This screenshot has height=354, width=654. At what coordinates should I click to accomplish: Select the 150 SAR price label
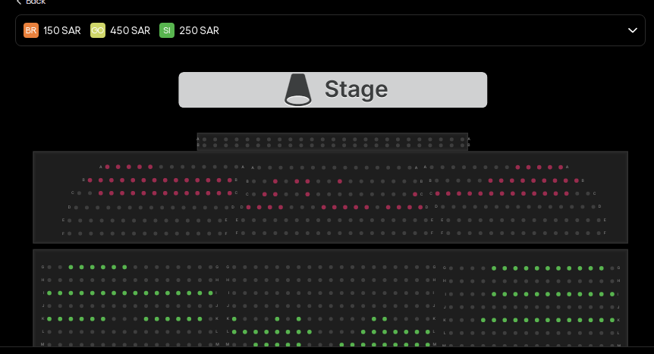click(x=62, y=30)
